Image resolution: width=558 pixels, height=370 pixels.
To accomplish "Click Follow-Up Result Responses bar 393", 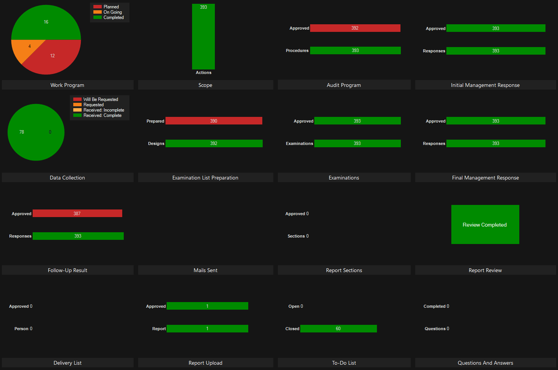I will tap(78, 236).
